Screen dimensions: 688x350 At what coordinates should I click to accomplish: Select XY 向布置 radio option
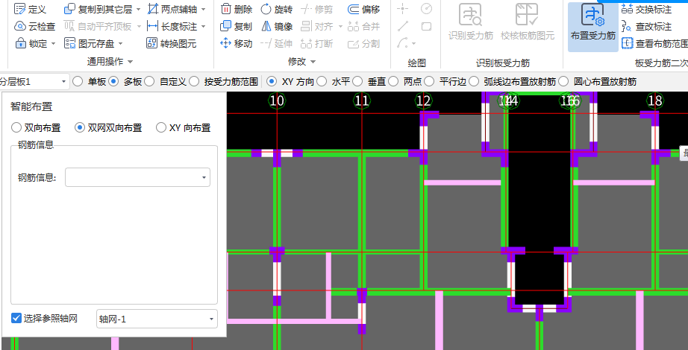click(161, 128)
